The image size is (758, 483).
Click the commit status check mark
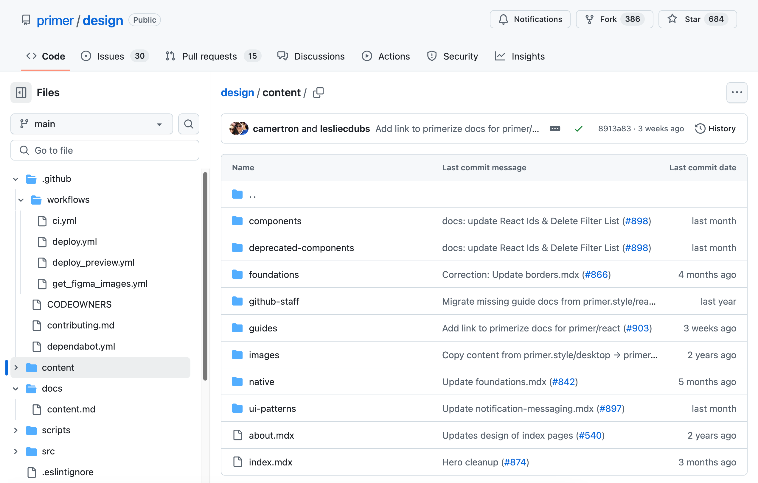click(579, 128)
